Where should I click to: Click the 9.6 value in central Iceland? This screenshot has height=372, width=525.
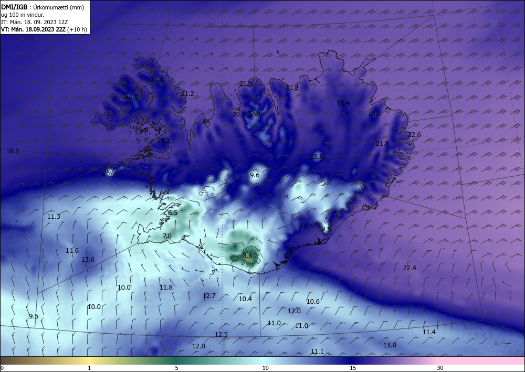tap(255, 175)
